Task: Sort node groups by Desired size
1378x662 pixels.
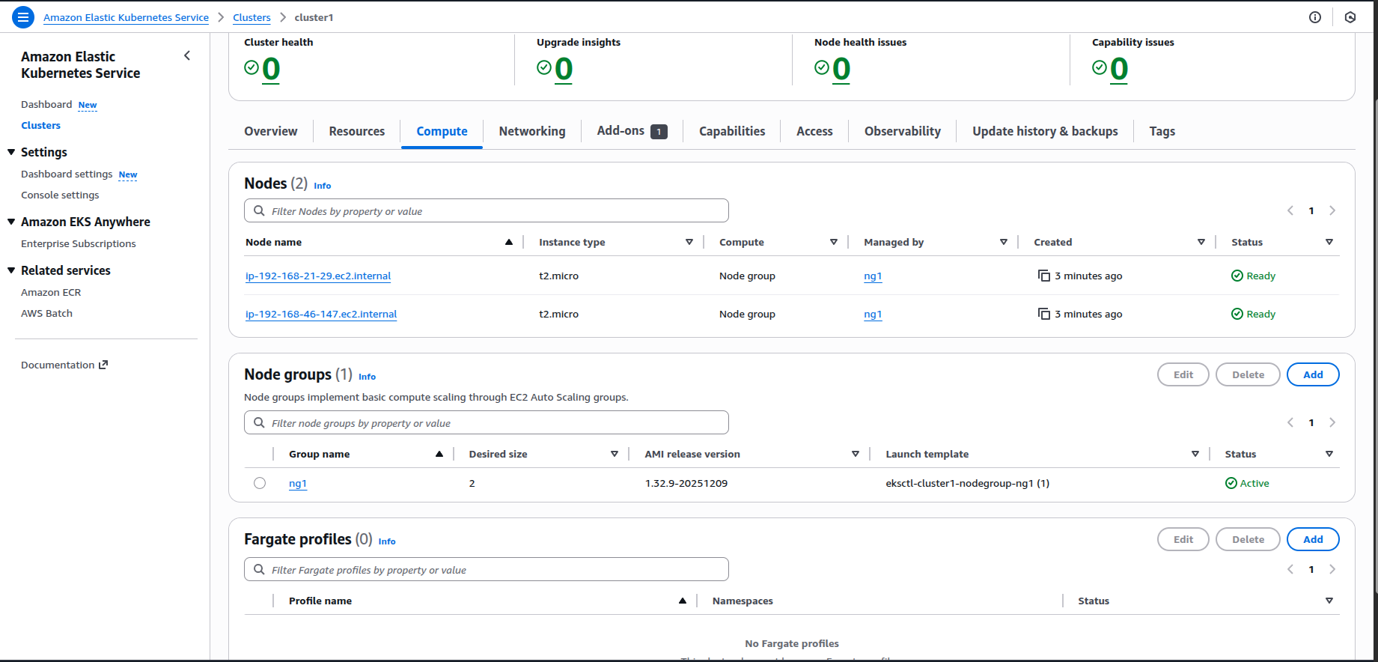Action: pos(615,454)
